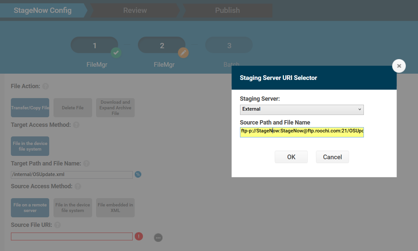This screenshot has width=418, height=251.
Task: Select File in the device file system source
Action: (x=73, y=208)
